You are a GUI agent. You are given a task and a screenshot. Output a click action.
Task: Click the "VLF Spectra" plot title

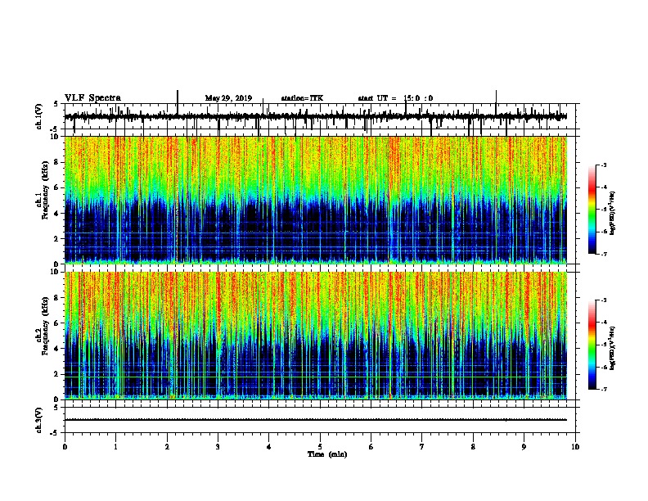[93, 98]
